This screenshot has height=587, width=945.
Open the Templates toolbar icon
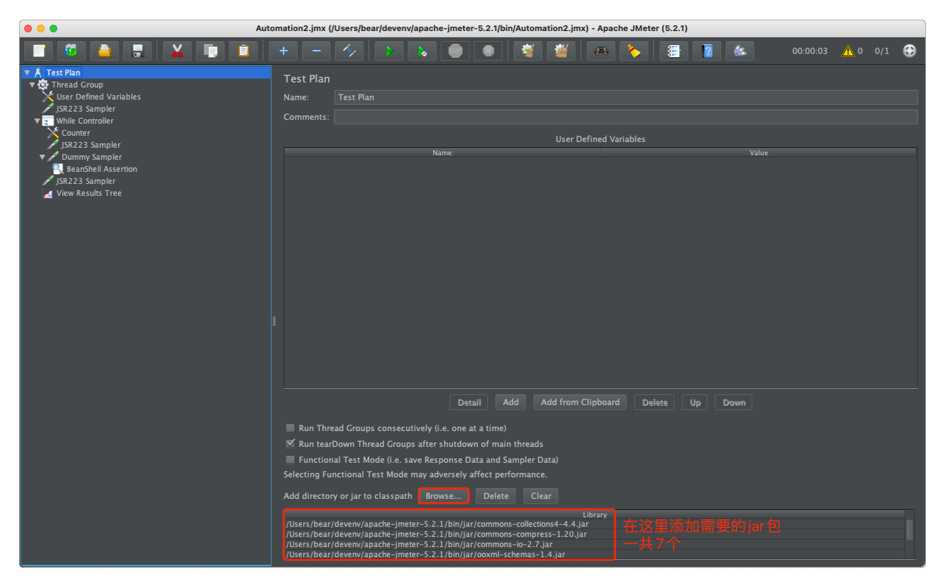point(72,51)
